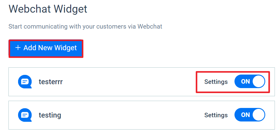Click the white knob on testerrr toggle
Image resolution: width=280 pixels, height=132 pixels.
pyautogui.click(x=258, y=81)
